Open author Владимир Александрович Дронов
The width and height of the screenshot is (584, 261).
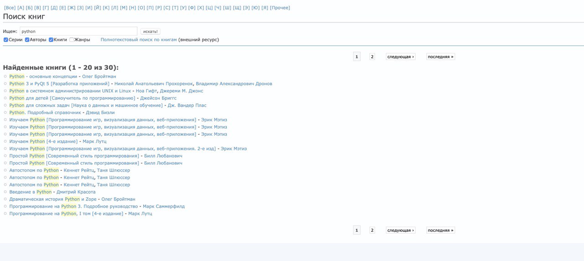coord(235,84)
